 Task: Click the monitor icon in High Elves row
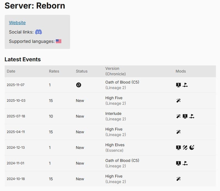click(x=178, y=148)
